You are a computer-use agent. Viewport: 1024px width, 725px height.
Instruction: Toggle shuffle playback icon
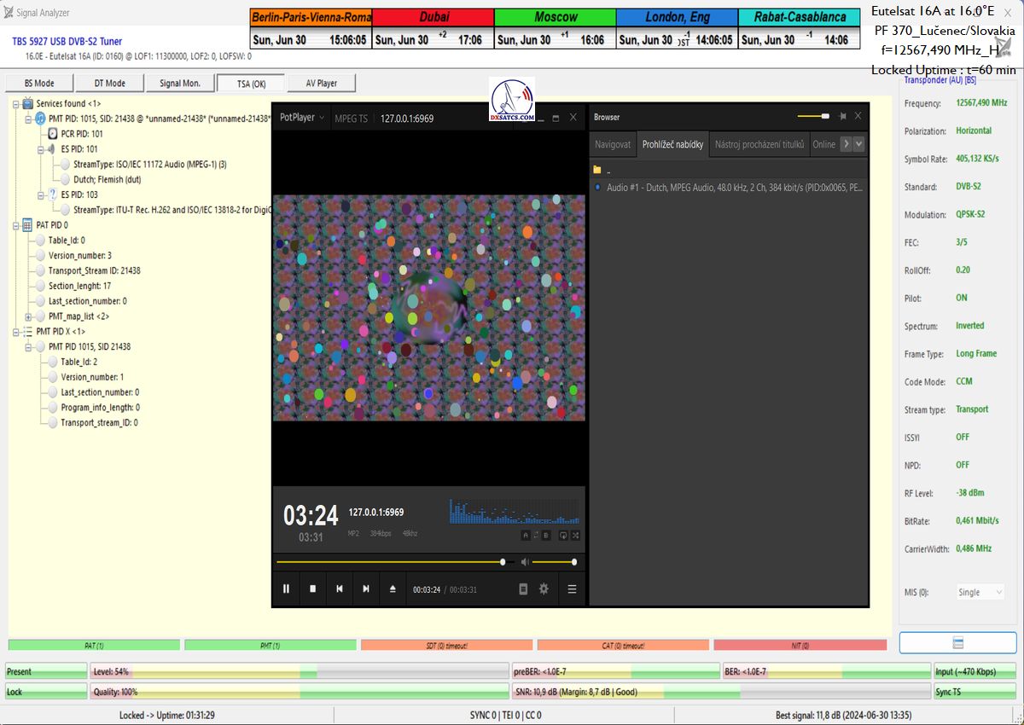point(576,536)
